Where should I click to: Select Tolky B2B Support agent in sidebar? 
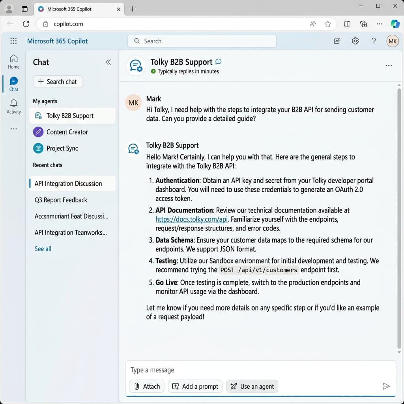pos(73,116)
